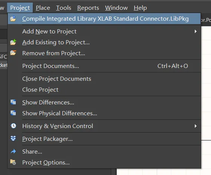
Task: Expand the Add New to Project submenu arrow
Action: 196,32
